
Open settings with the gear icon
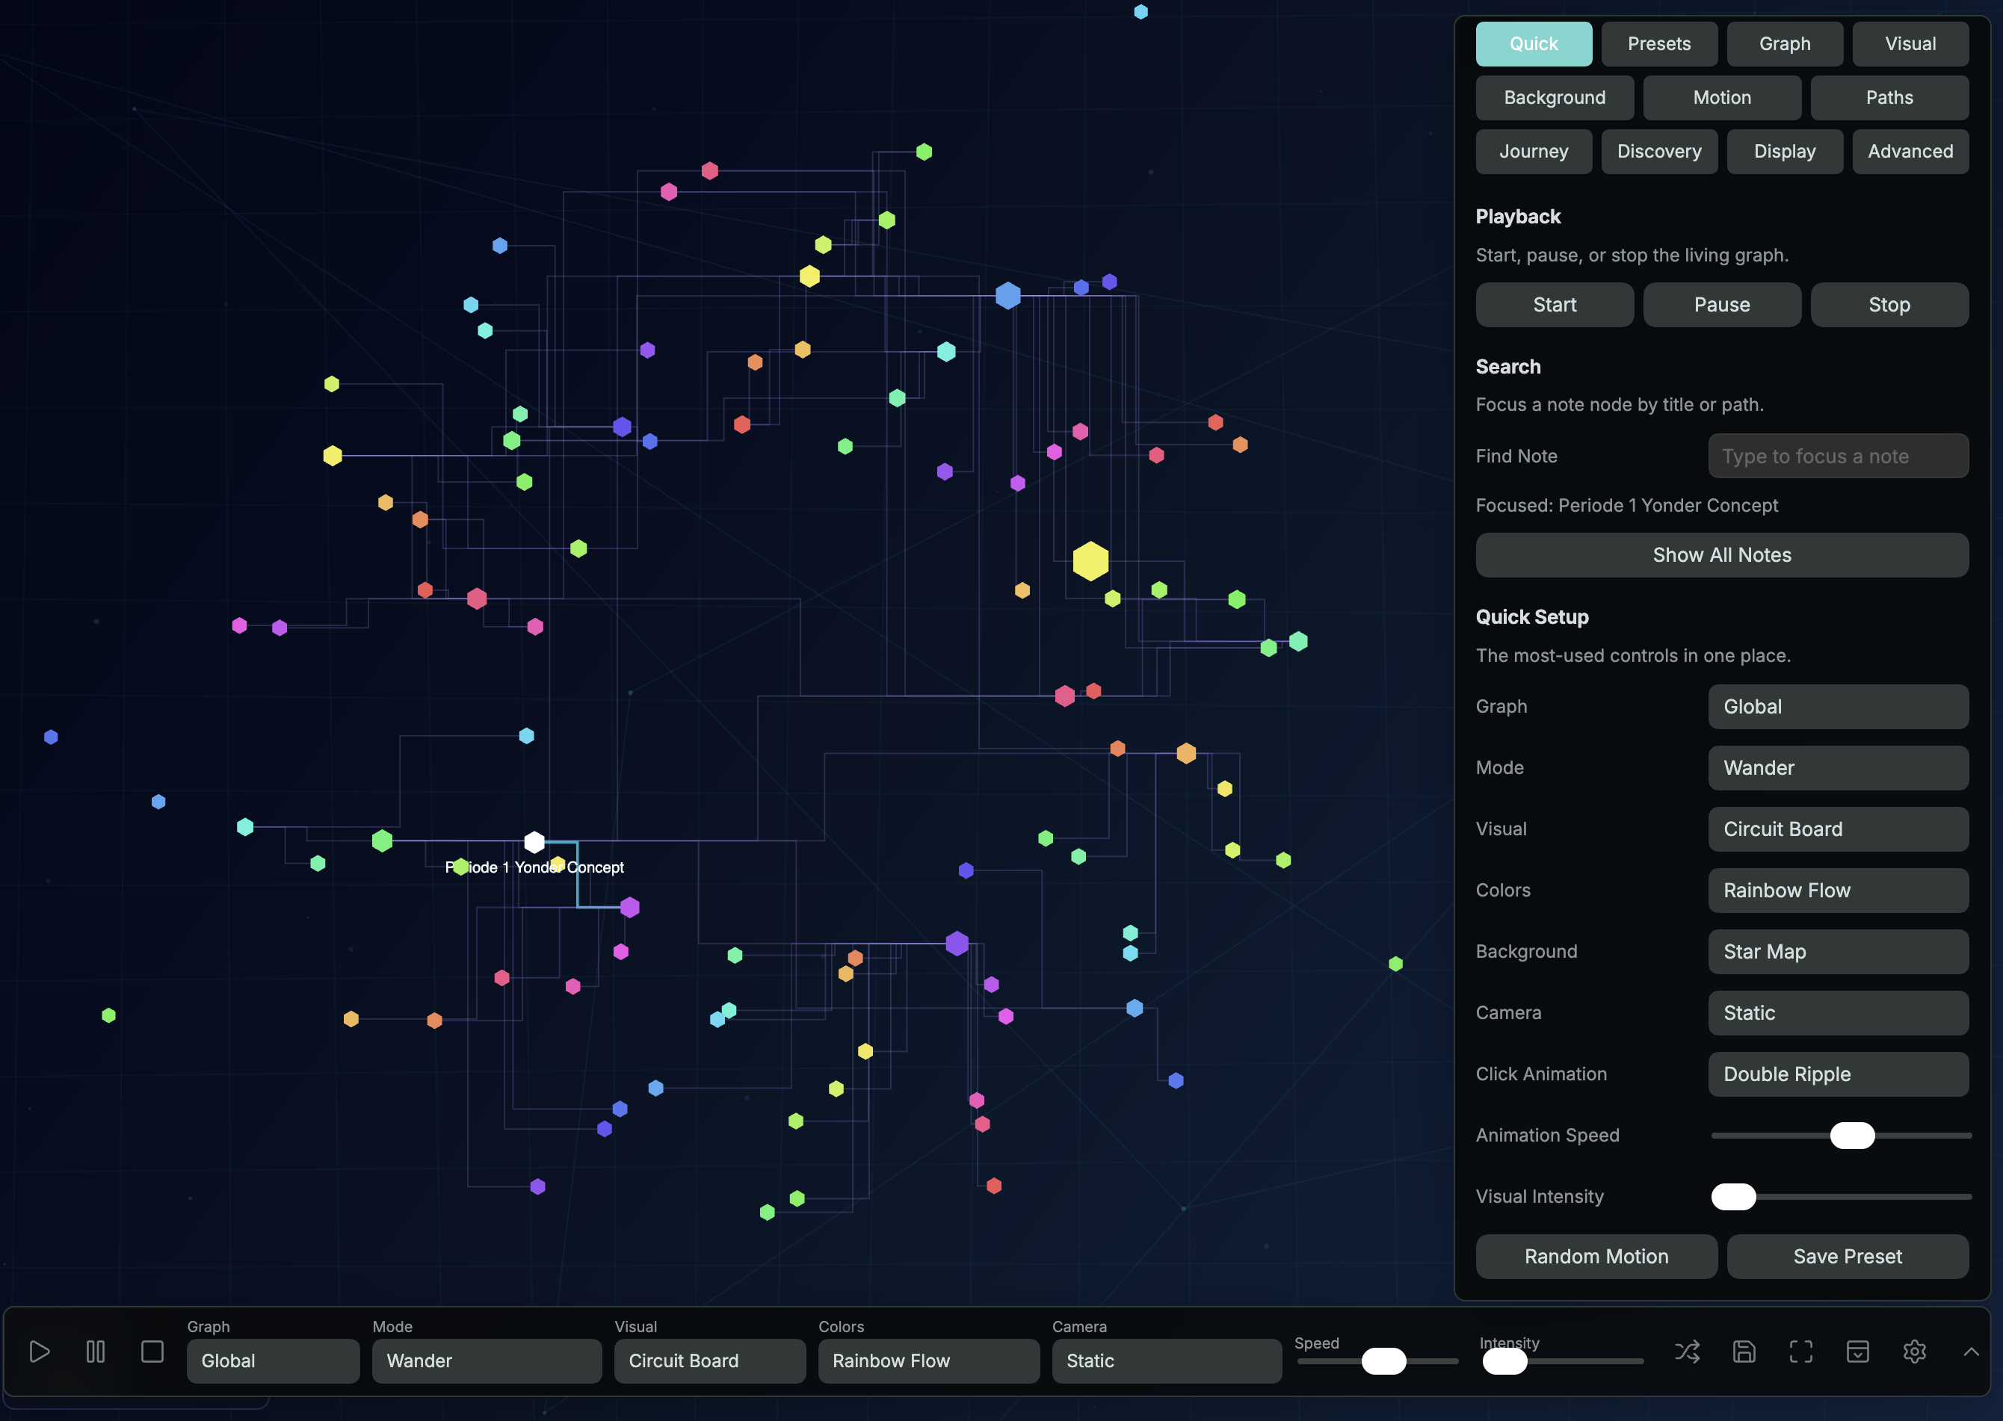[1915, 1352]
